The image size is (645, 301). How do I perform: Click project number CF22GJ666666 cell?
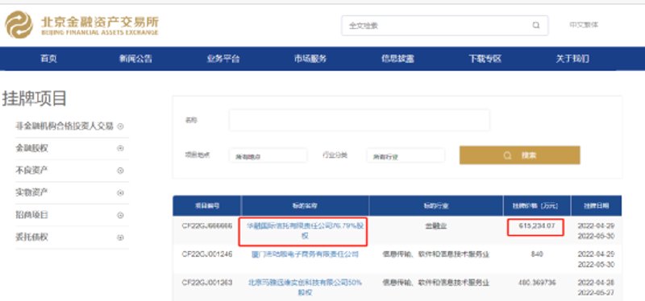click(207, 226)
